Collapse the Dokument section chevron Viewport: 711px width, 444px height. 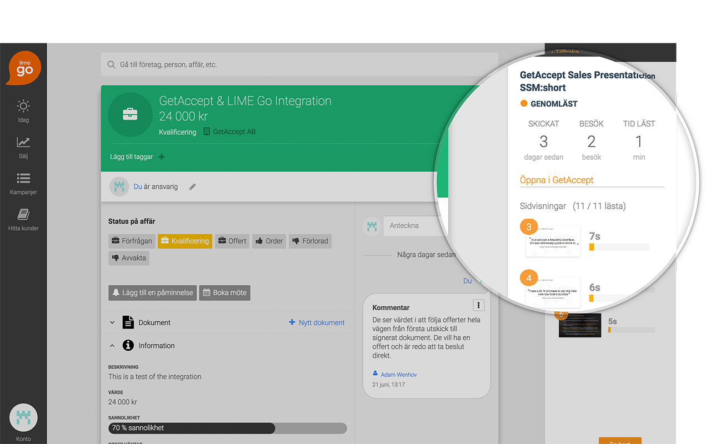pyautogui.click(x=112, y=322)
